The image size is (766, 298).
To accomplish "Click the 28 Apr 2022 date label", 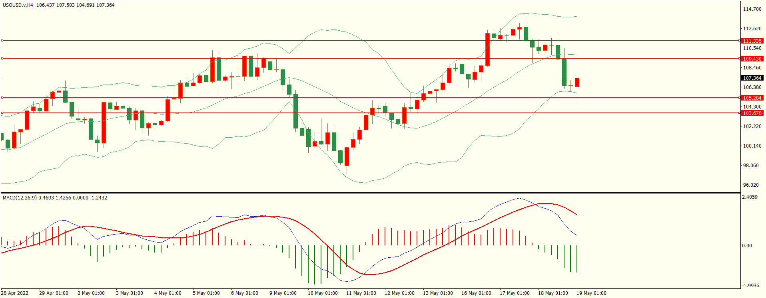I will coord(15,293).
